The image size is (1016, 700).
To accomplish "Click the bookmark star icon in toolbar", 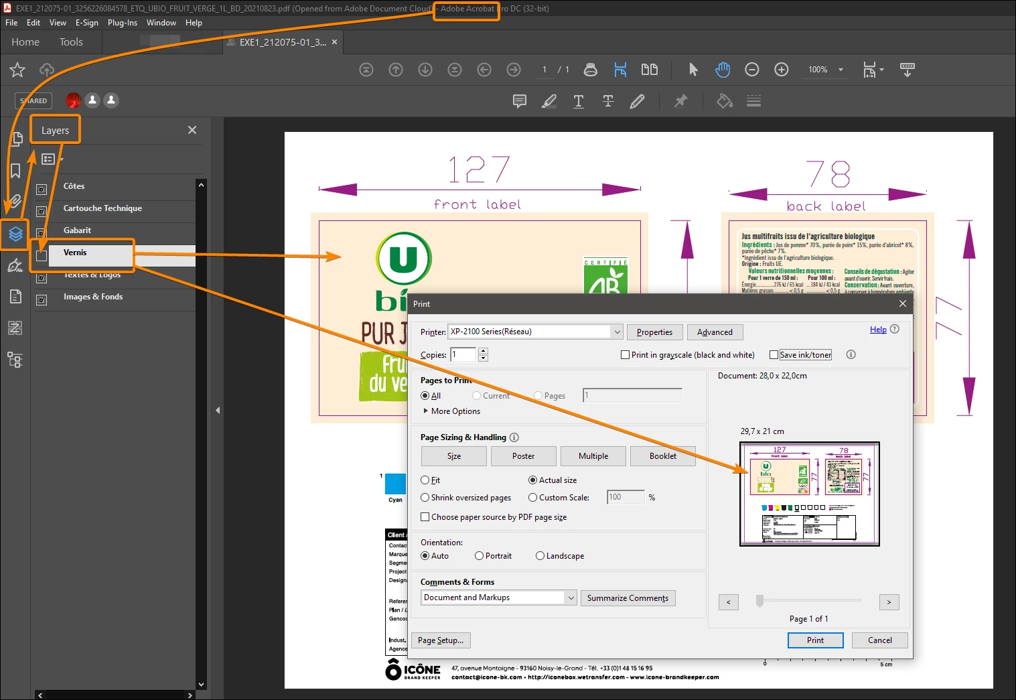I will click(x=17, y=70).
